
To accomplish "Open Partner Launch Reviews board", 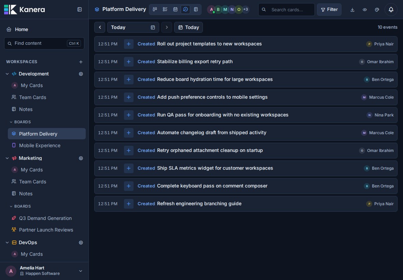I will [46, 230].
